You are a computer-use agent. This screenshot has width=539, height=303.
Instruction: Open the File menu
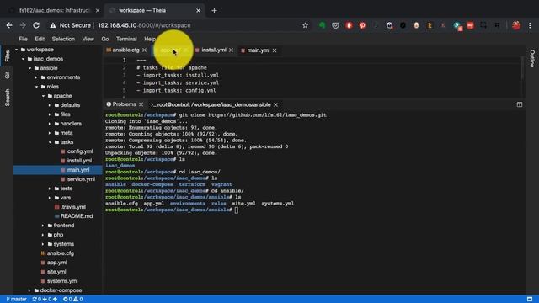click(x=23, y=39)
